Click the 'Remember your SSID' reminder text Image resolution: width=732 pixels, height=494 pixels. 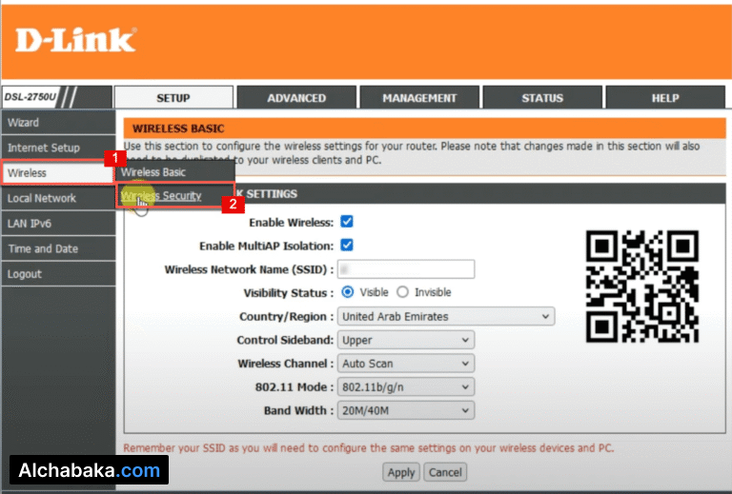pos(368,448)
